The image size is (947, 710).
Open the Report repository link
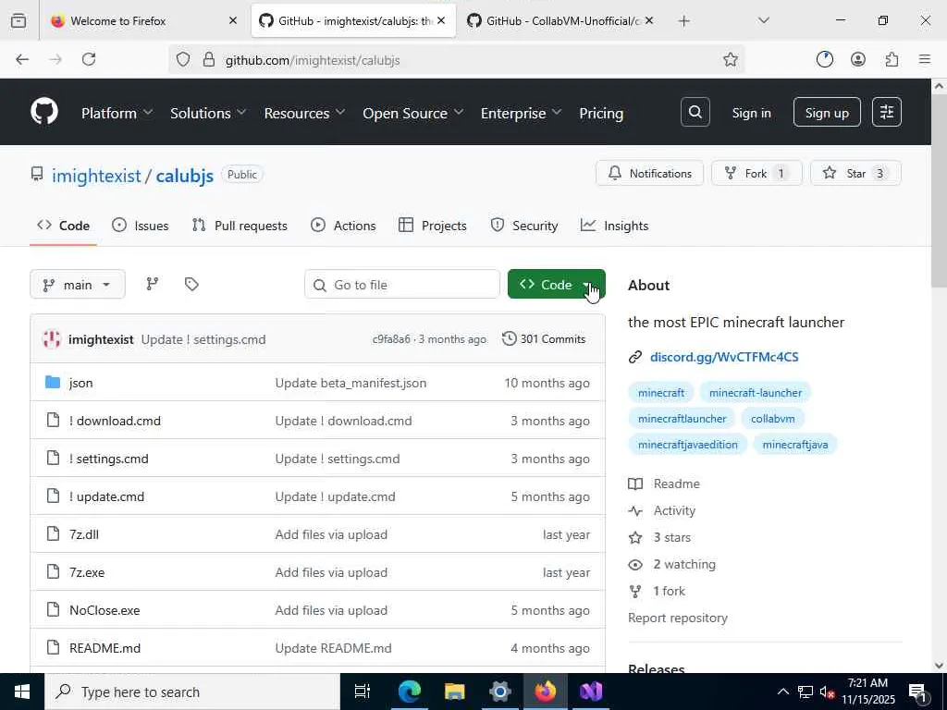[x=678, y=618]
